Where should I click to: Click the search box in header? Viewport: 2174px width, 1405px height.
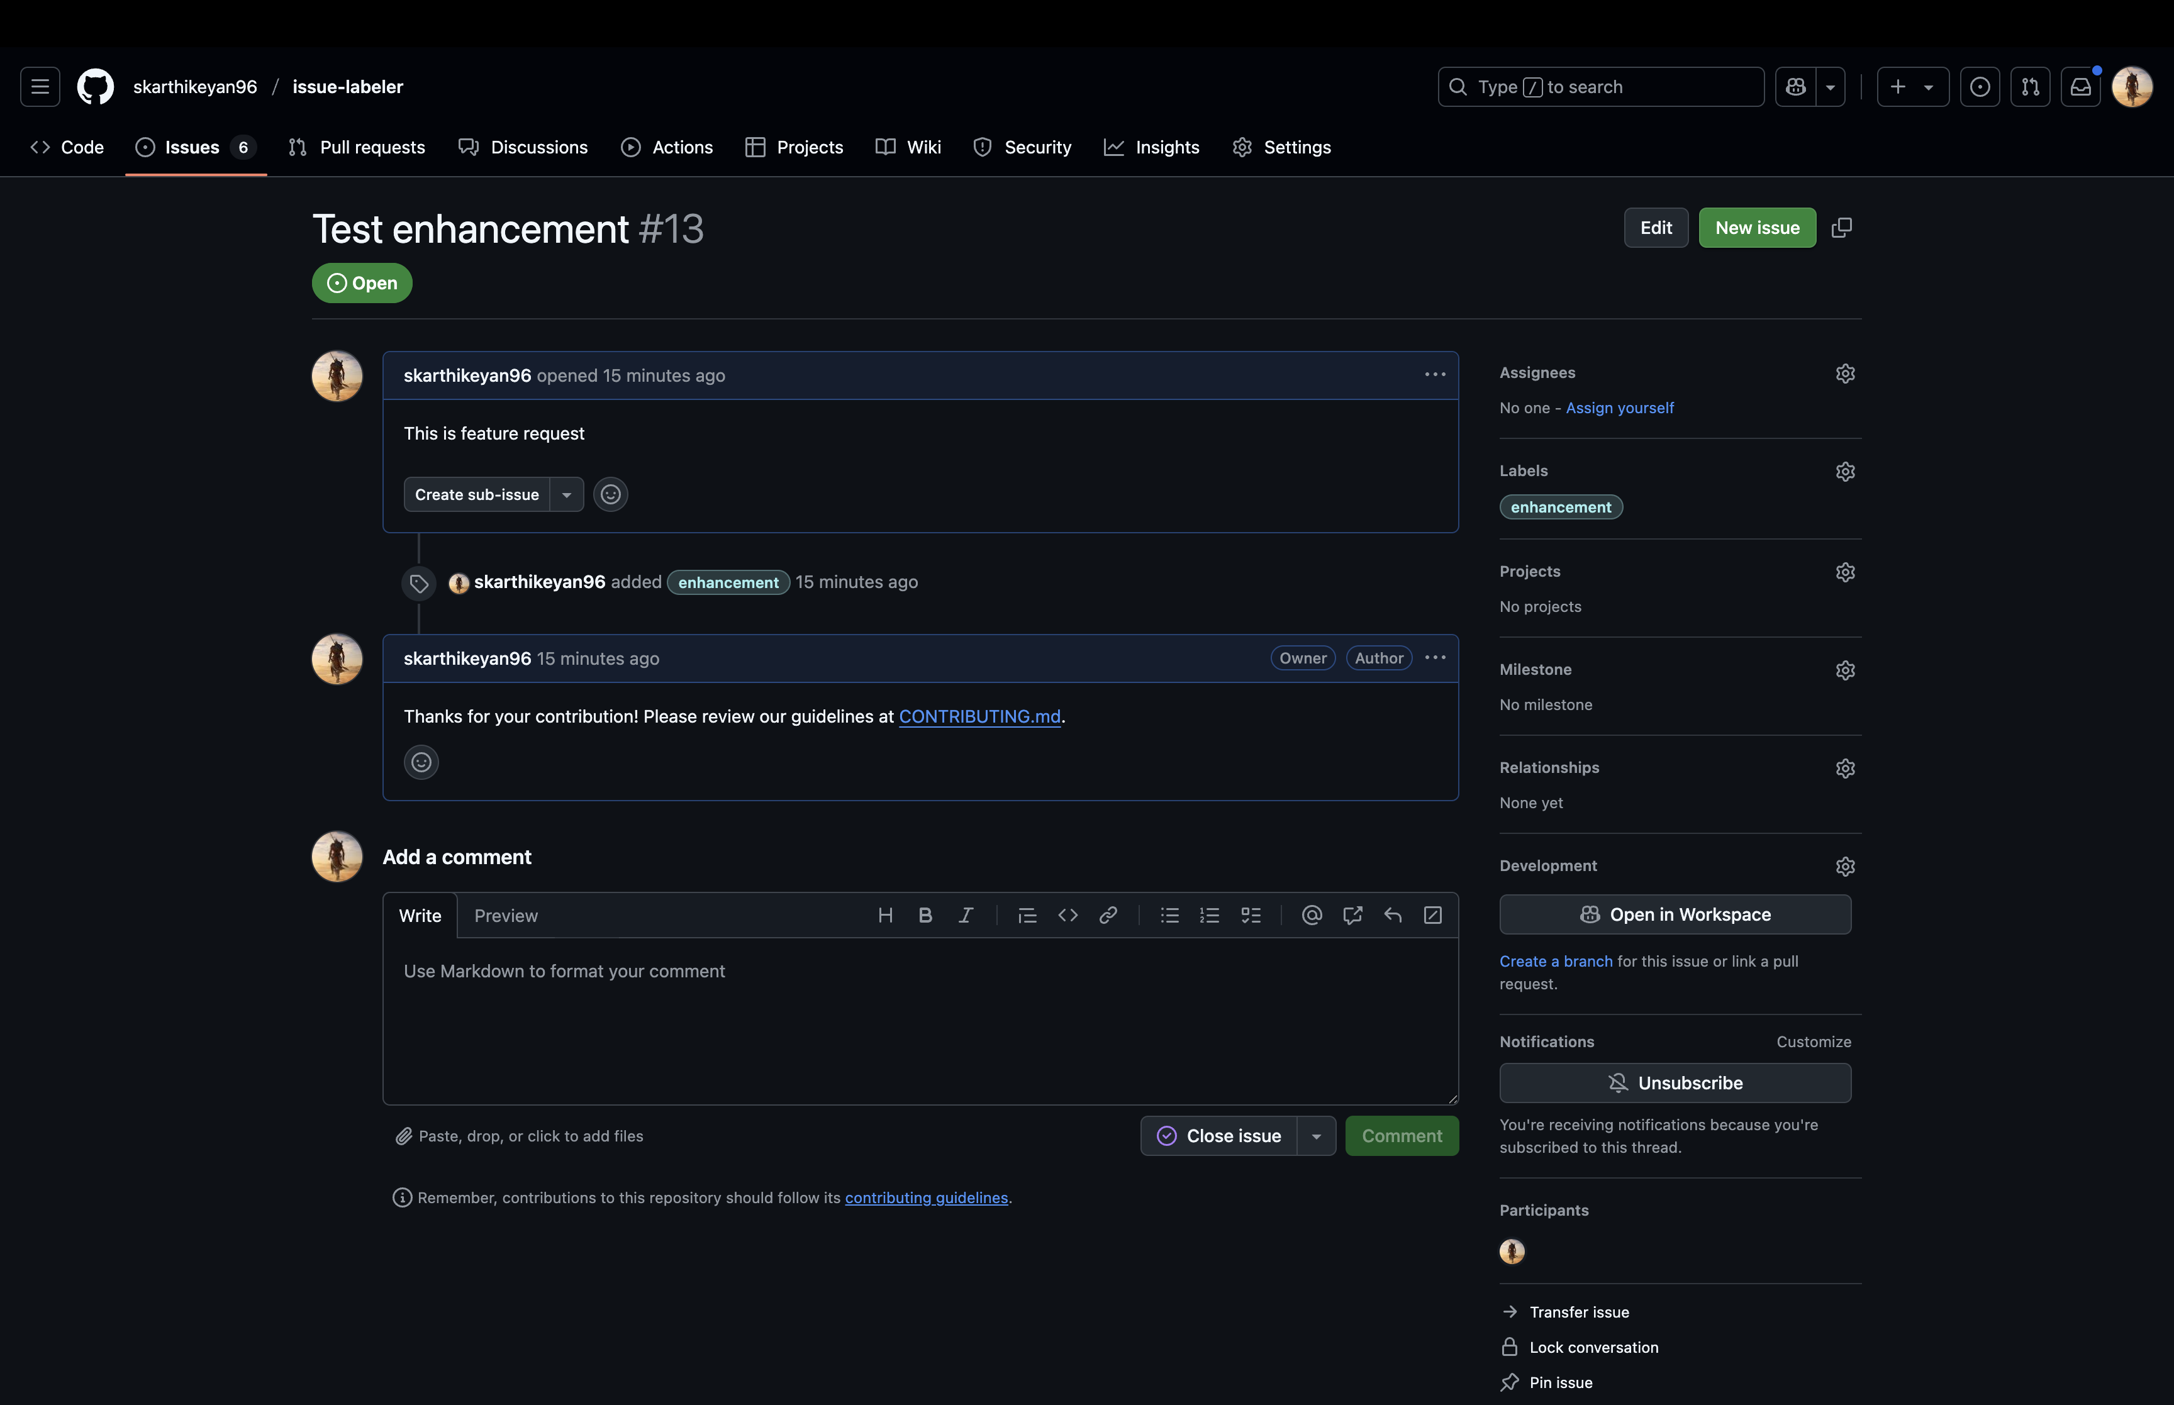point(1601,87)
